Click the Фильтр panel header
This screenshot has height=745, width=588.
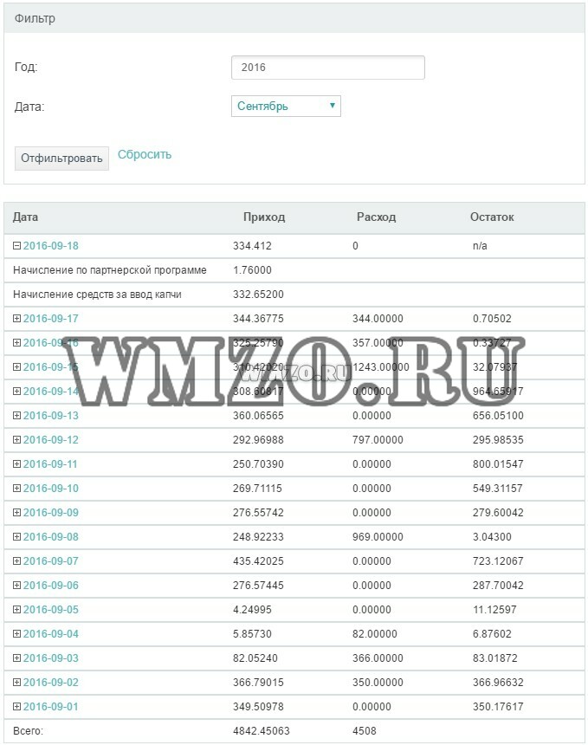(x=294, y=18)
